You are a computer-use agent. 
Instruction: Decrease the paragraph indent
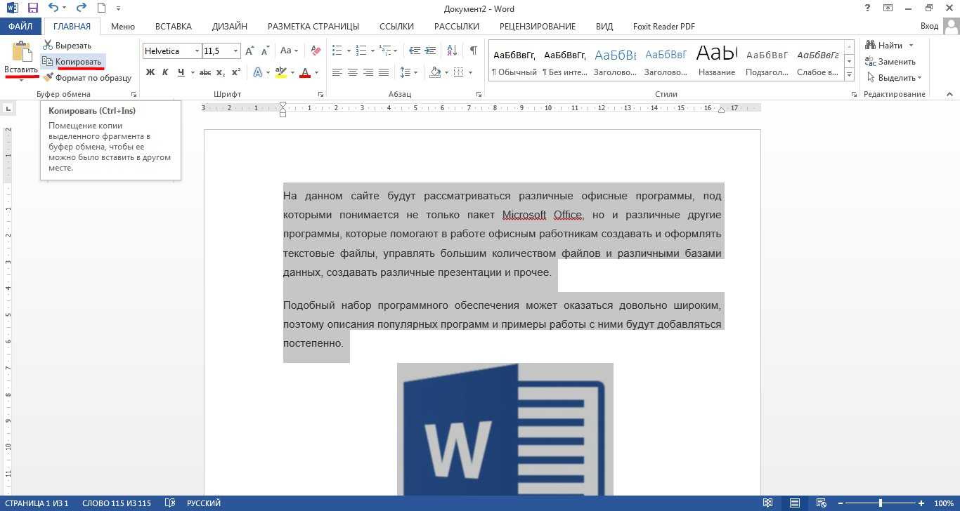click(x=415, y=51)
